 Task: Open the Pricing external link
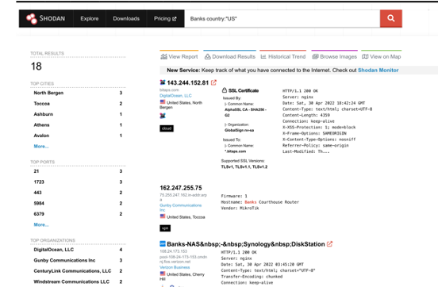tap(165, 19)
